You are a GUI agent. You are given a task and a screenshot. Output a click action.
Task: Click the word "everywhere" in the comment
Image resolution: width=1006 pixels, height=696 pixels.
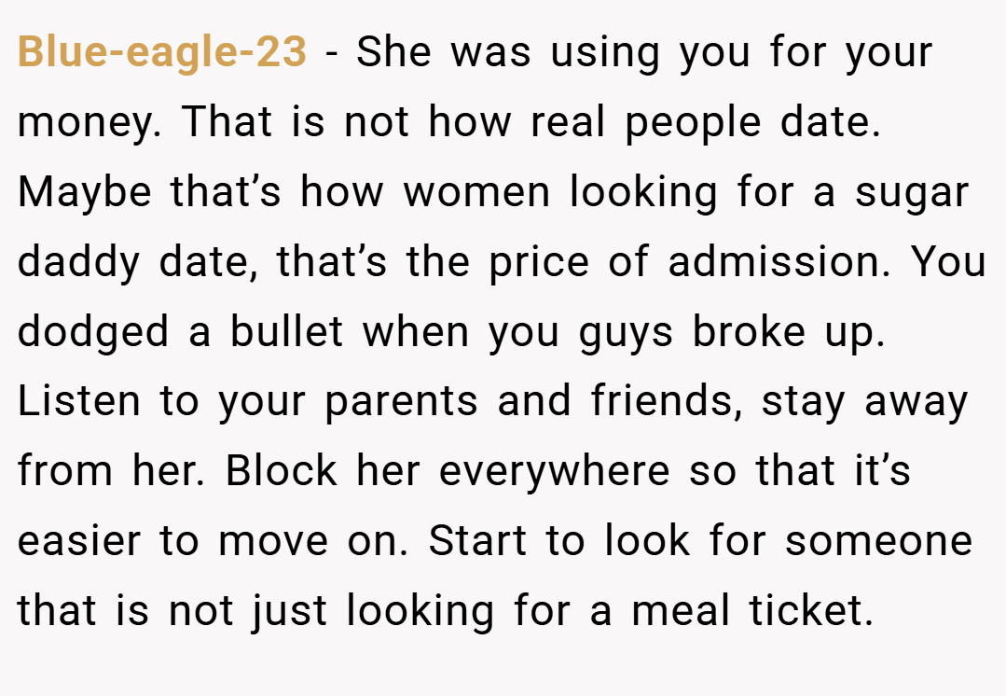click(x=555, y=472)
